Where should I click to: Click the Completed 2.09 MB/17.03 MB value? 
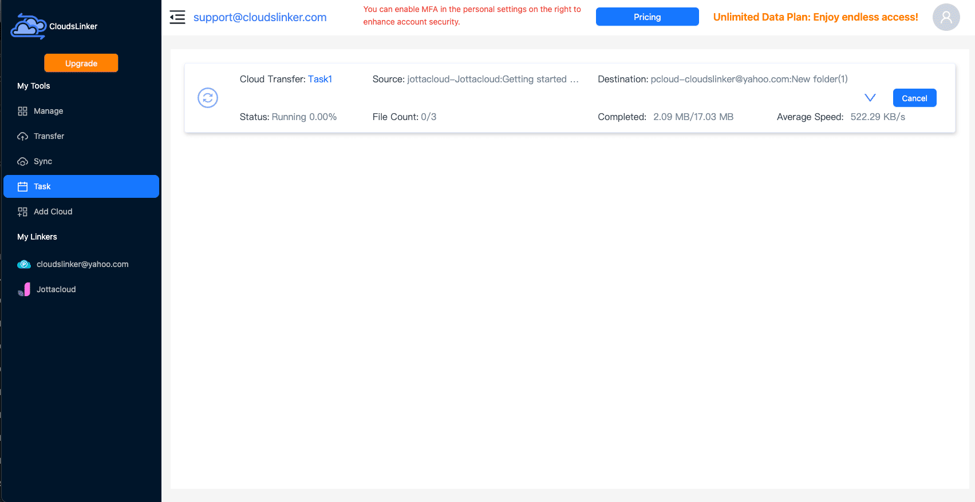(693, 117)
